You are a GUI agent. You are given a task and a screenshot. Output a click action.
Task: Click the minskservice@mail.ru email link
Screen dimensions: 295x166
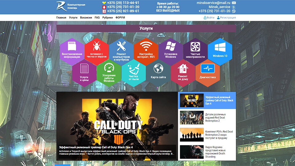pyautogui.click(x=213, y=3)
